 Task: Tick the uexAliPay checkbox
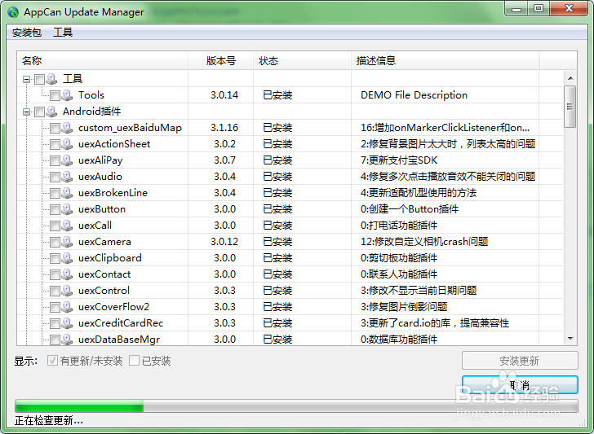(x=55, y=160)
